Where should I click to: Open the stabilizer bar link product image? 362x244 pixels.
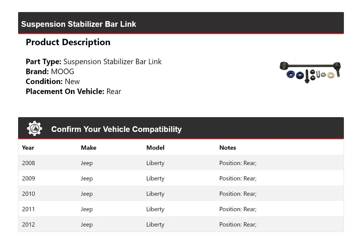click(310, 72)
